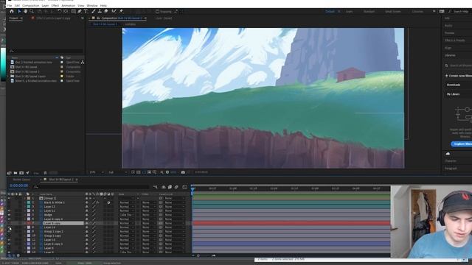Click the timeline layer search field

tap(91, 187)
